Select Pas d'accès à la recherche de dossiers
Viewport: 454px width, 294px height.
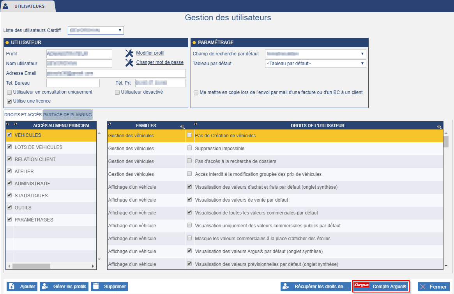click(x=275, y=161)
